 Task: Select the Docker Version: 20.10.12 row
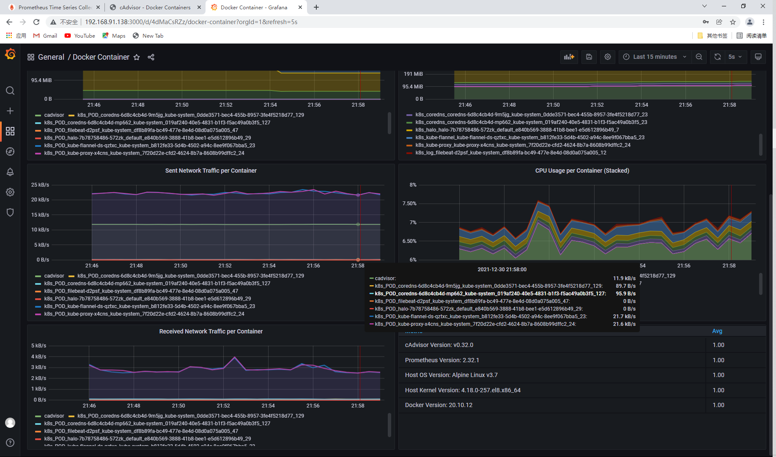(x=582, y=405)
